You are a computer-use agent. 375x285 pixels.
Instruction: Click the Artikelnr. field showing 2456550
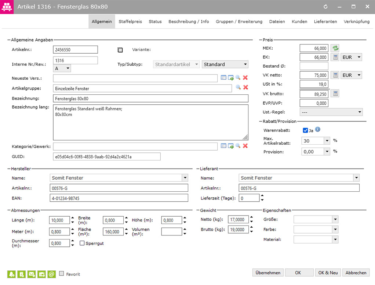pos(75,50)
